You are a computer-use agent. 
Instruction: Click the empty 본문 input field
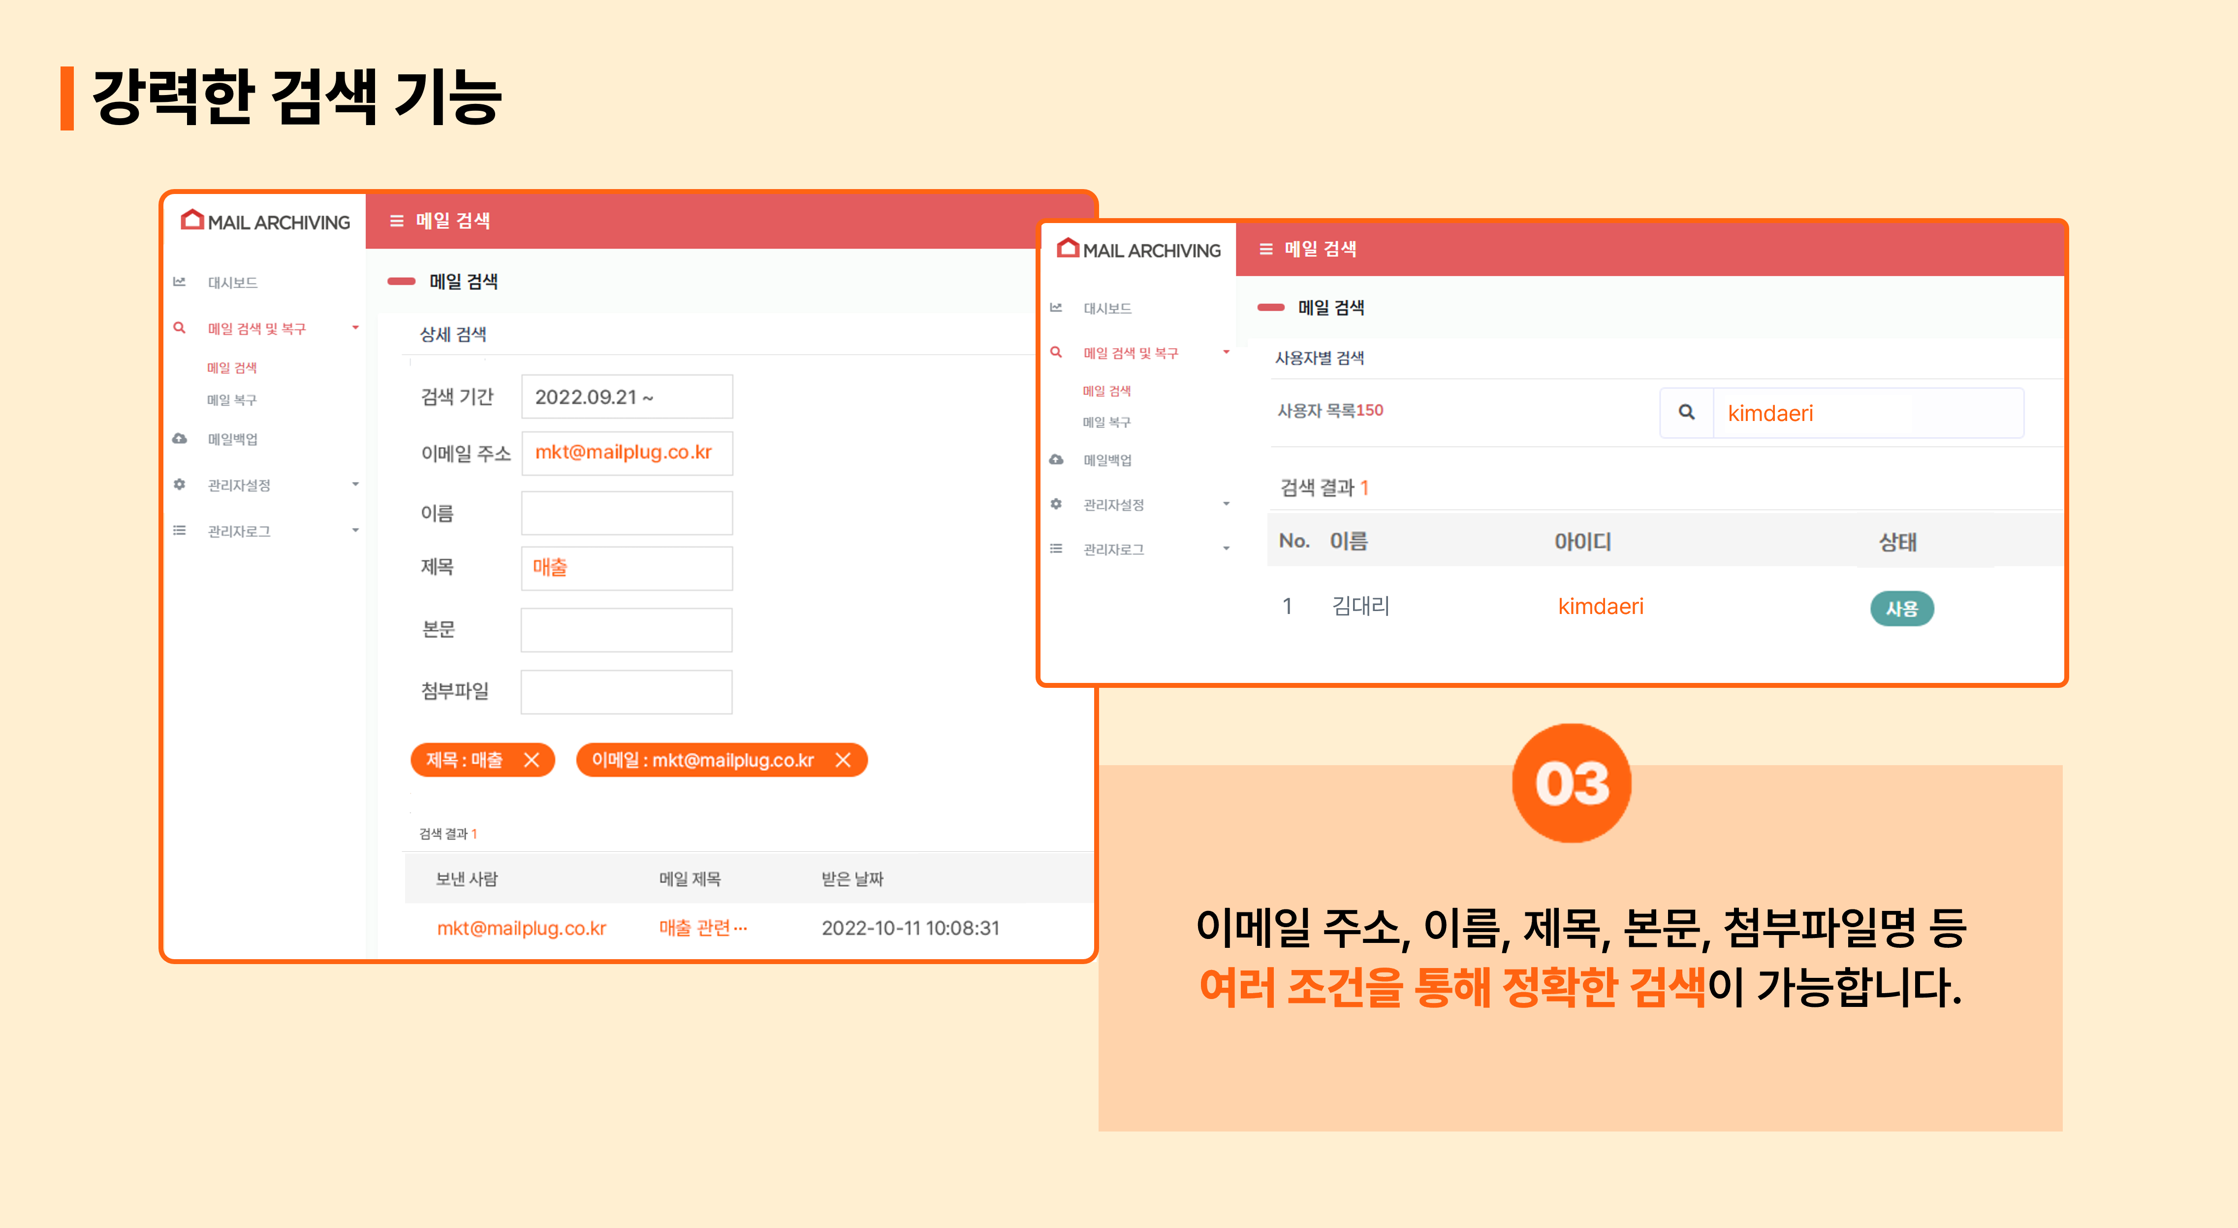[x=627, y=630]
